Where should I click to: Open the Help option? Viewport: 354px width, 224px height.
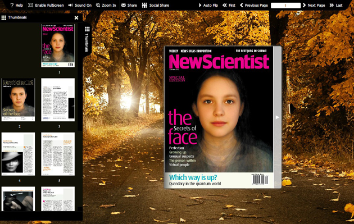(16, 5)
